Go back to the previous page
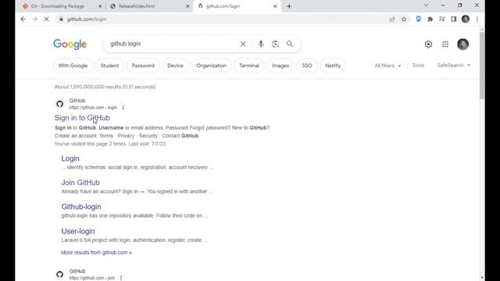 tap(23, 19)
